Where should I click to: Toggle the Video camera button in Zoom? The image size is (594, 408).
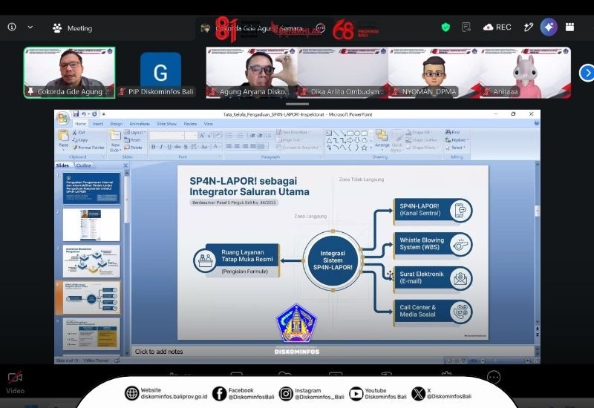point(15,383)
